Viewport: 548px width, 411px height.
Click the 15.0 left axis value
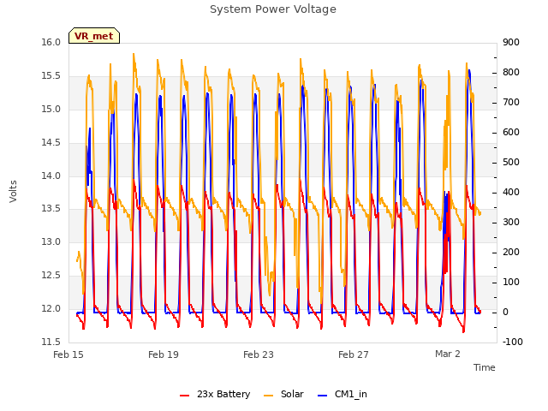point(51,109)
